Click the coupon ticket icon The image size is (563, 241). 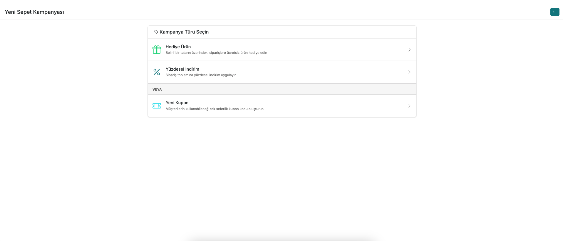click(x=157, y=106)
